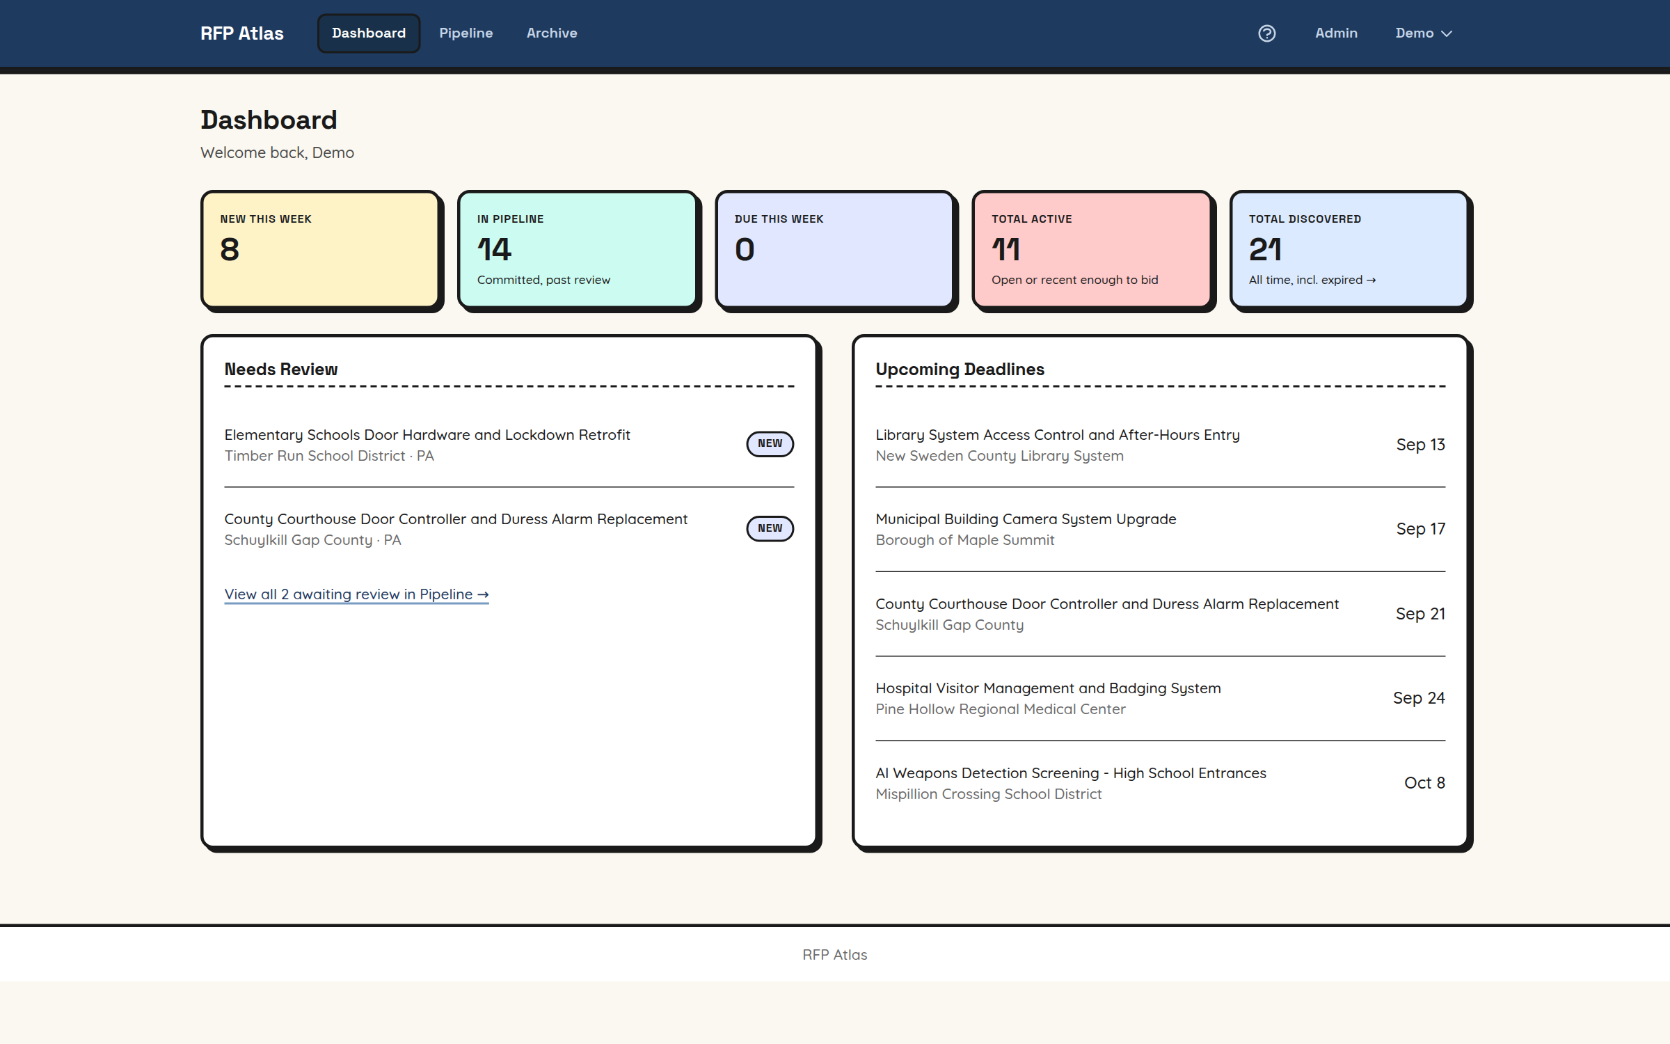Image resolution: width=1670 pixels, height=1044 pixels.
Task: Click the RFP Atlas footer text
Action: (x=834, y=955)
